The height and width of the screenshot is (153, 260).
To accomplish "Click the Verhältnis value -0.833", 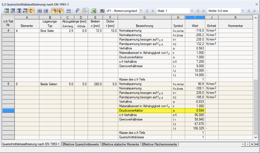I will (195, 102).
